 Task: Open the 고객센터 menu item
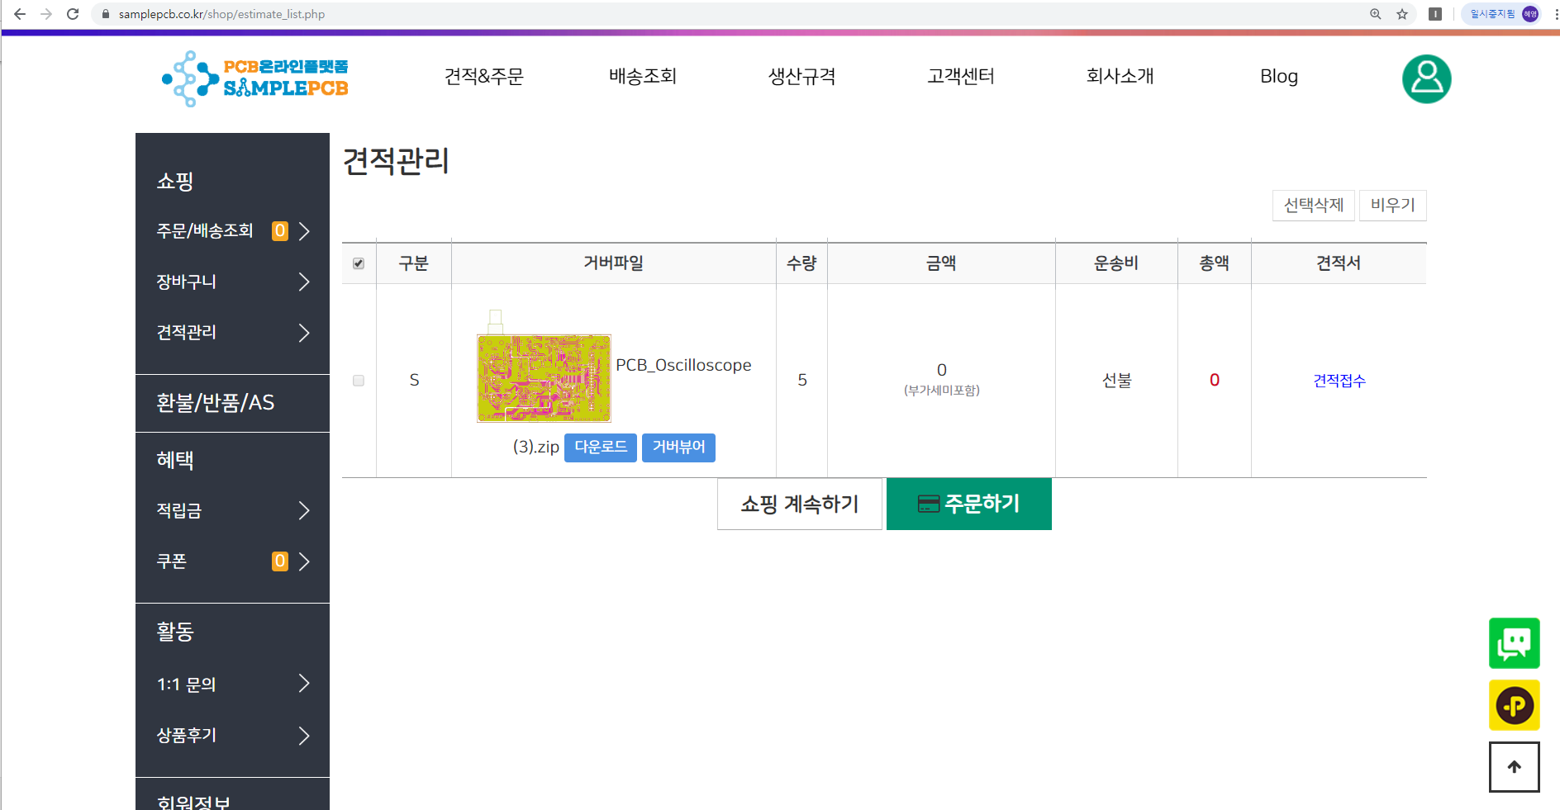pyautogui.click(x=961, y=76)
